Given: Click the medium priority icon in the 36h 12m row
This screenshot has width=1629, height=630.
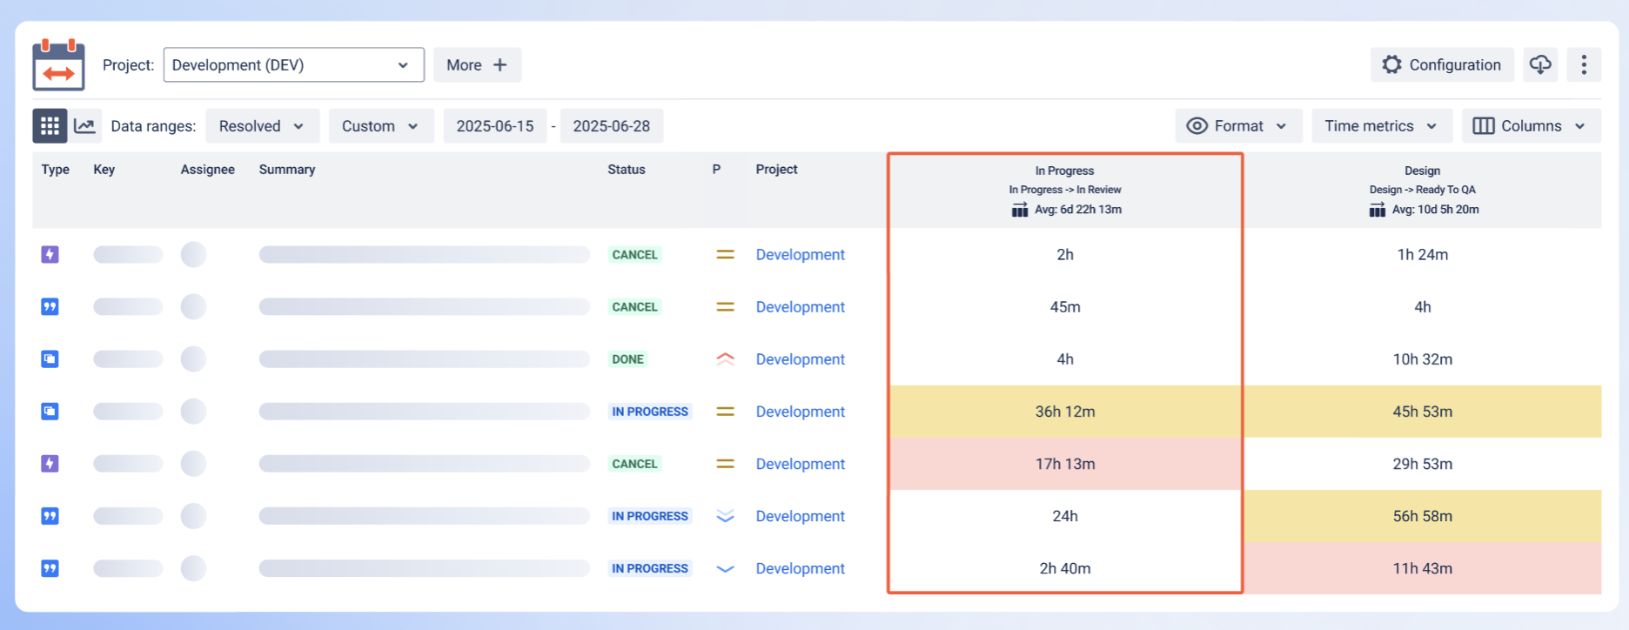Looking at the screenshot, I should click(x=725, y=411).
